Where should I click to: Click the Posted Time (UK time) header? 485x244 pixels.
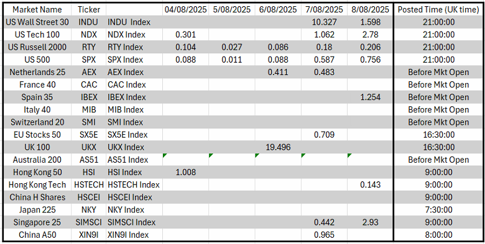[438, 9]
